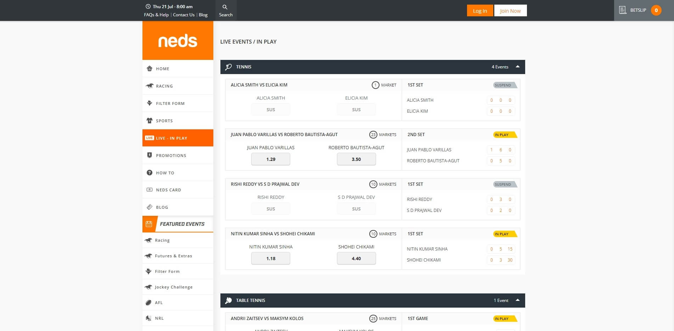Select Shohei Chikami odds 4.40
Screen dimensions: 674x331
tap(356, 259)
